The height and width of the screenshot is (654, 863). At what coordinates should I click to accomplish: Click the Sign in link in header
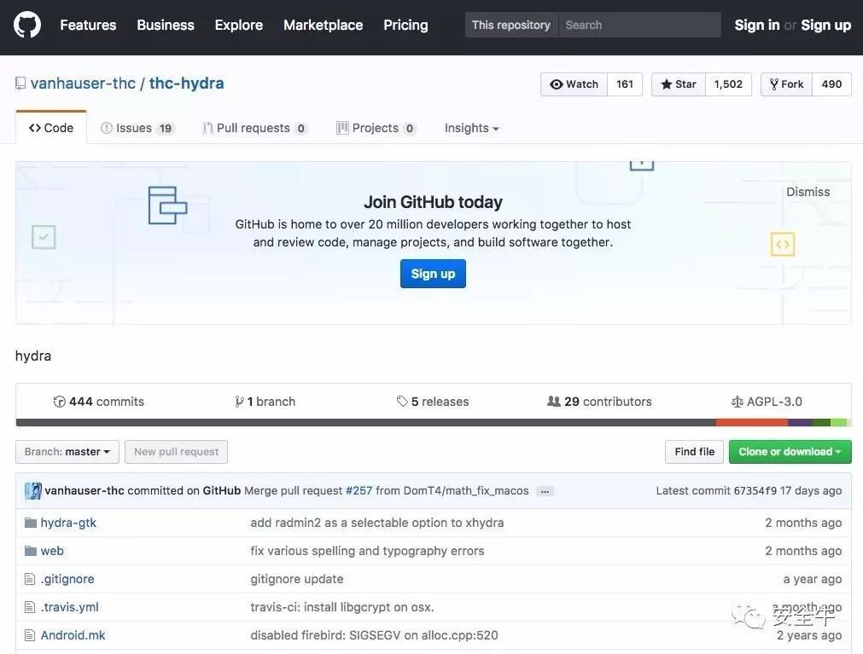click(757, 25)
